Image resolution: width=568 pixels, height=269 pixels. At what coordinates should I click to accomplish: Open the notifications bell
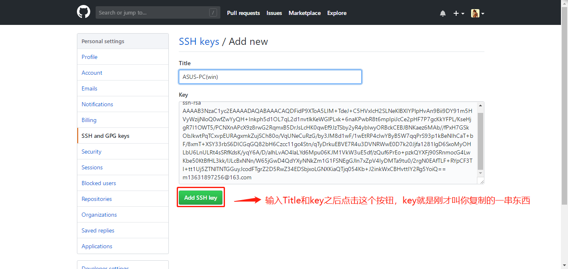443,13
